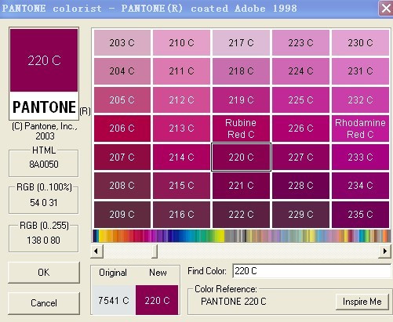
Task: Click the PANTONE 220 C reference text
Action: pyautogui.click(x=234, y=302)
